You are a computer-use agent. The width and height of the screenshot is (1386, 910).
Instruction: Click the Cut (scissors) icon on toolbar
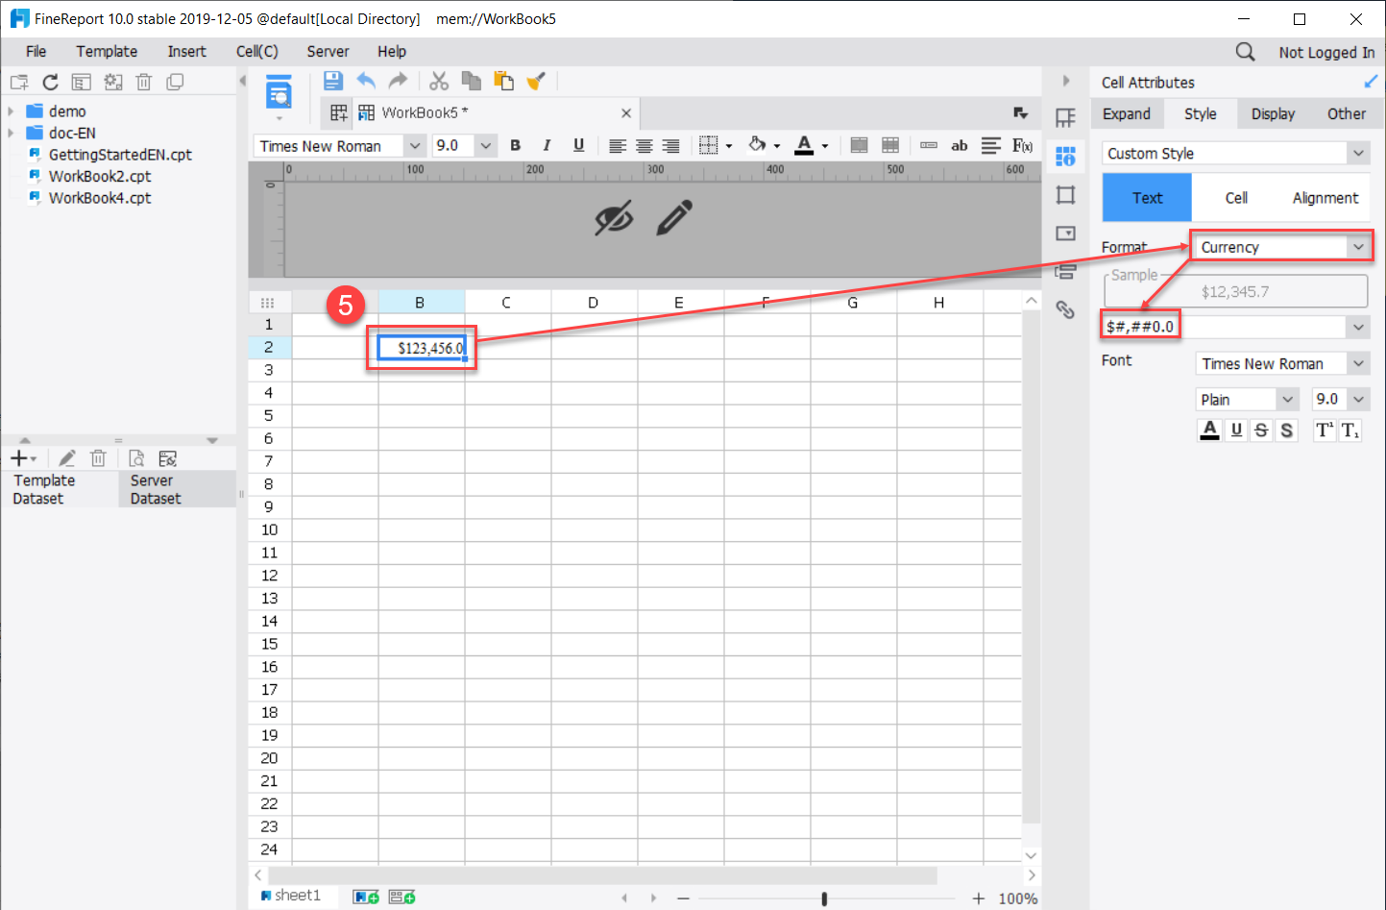(439, 81)
